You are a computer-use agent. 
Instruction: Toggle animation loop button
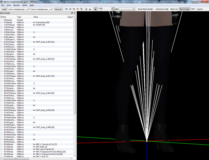click(113, 9)
